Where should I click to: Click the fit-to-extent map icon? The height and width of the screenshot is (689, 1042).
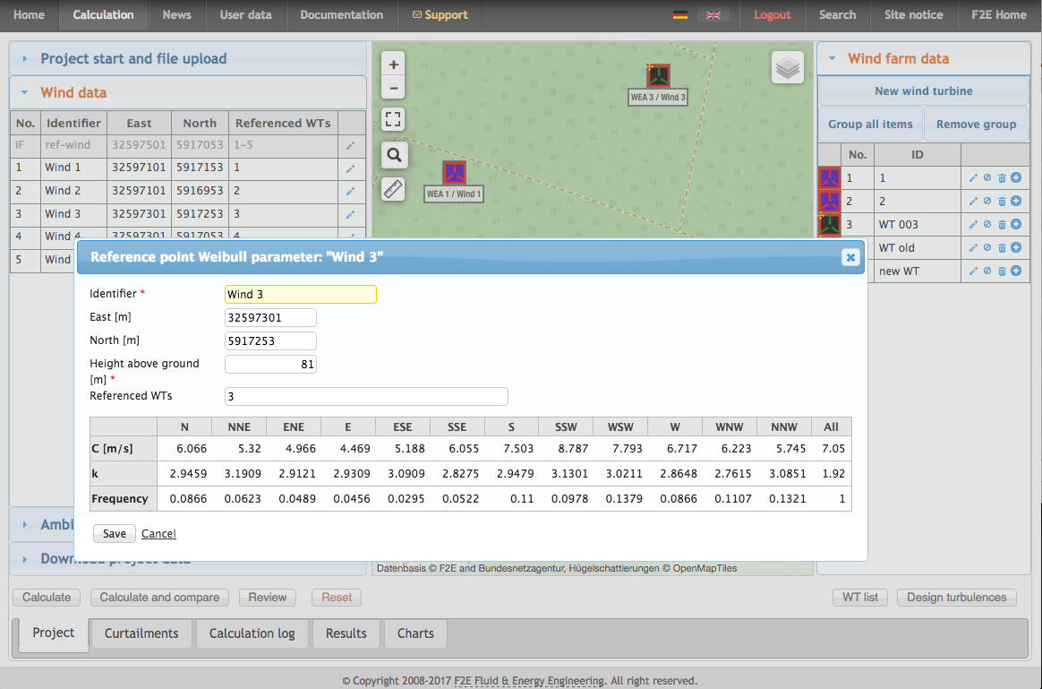(392, 118)
